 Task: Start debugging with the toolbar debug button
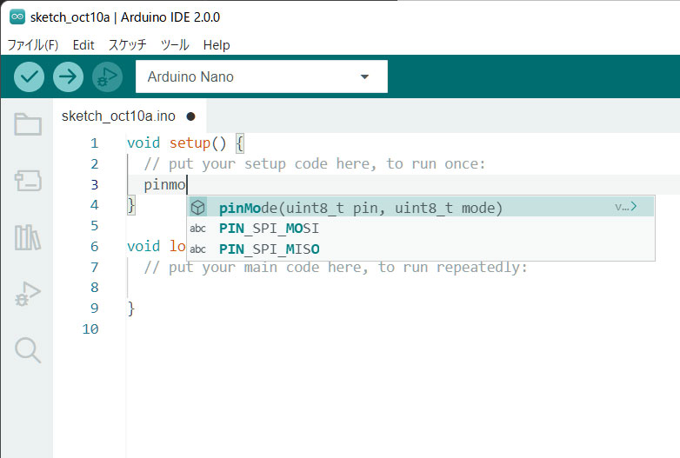(107, 76)
